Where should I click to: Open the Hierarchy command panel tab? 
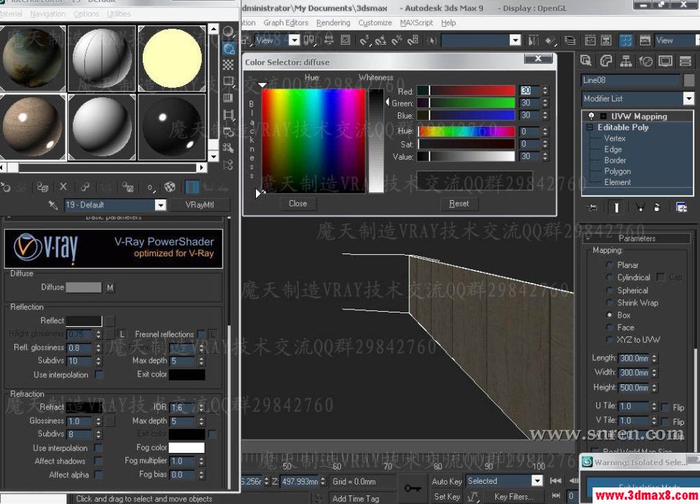point(626,60)
